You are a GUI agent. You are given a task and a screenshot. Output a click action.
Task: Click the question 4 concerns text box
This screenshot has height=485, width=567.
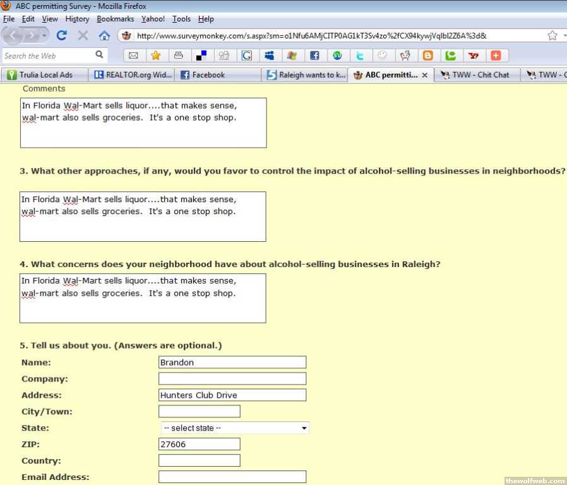click(x=143, y=298)
